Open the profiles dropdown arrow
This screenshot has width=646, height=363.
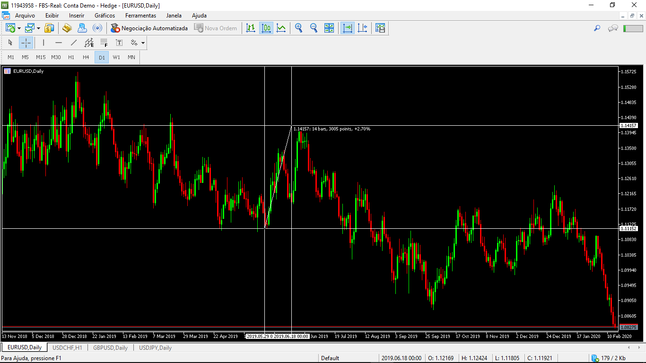click(x=38, y=28)
